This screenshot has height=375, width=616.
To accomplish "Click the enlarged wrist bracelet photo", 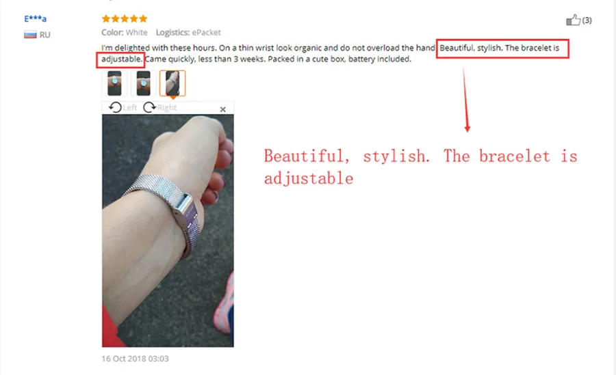I will pos(168,231).
